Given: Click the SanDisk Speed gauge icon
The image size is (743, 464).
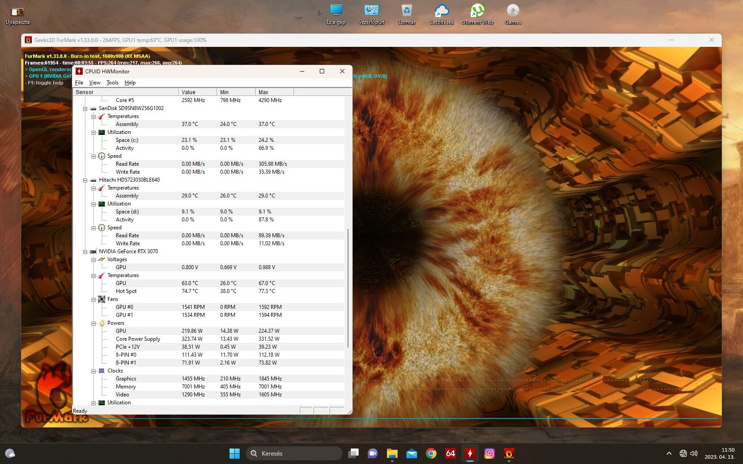Looking at the screenshot, I should [x=101, y=156].
